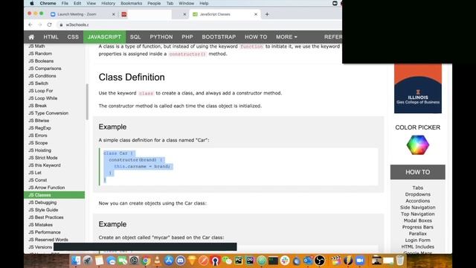Open Discord from the dock
This screenshot has height=268, width=476.
(x=180, y=261)
